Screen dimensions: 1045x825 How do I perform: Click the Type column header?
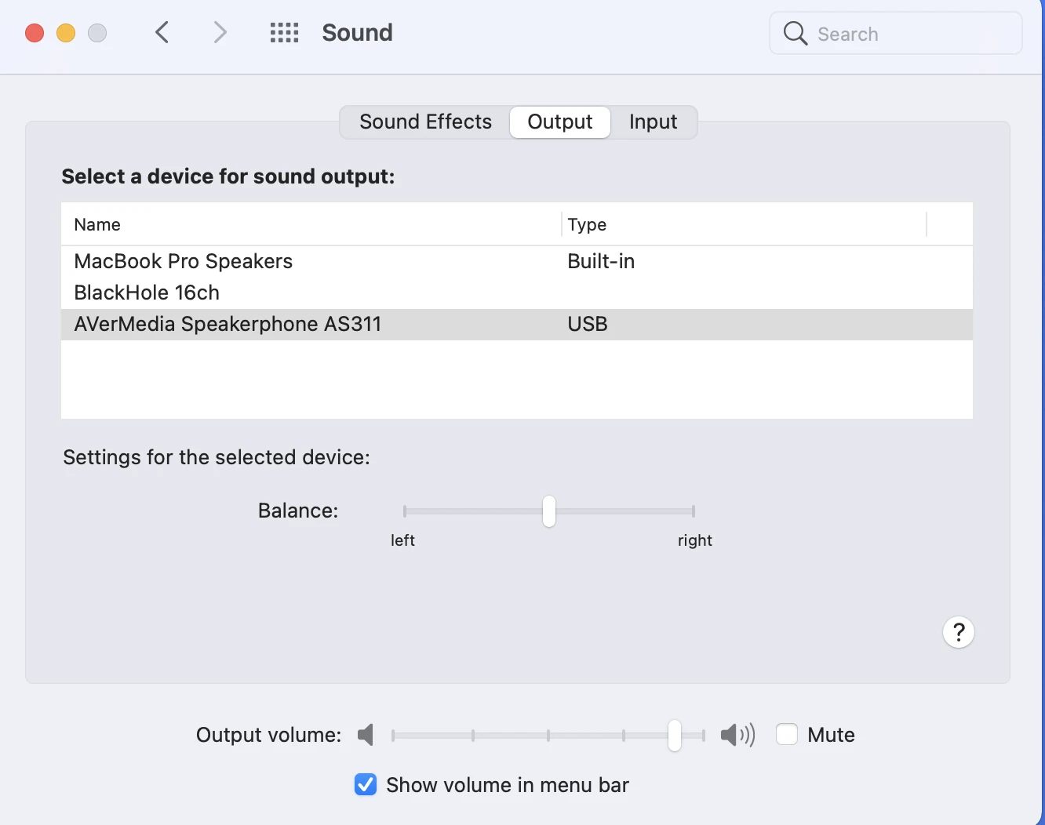(587, 225)
